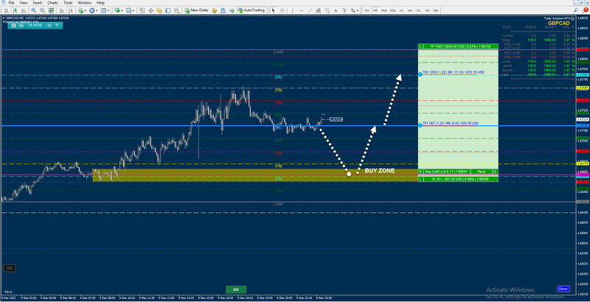Toggle eye visibility icon in report panel
This screenshot has width=590, height=302.
(21, 26)
